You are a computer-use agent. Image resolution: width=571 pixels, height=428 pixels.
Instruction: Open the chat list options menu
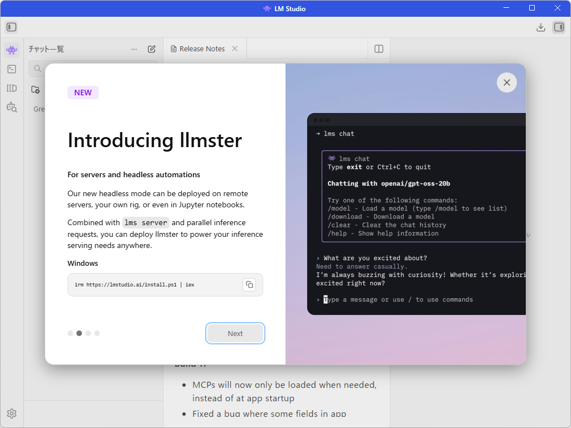point(134,49)
